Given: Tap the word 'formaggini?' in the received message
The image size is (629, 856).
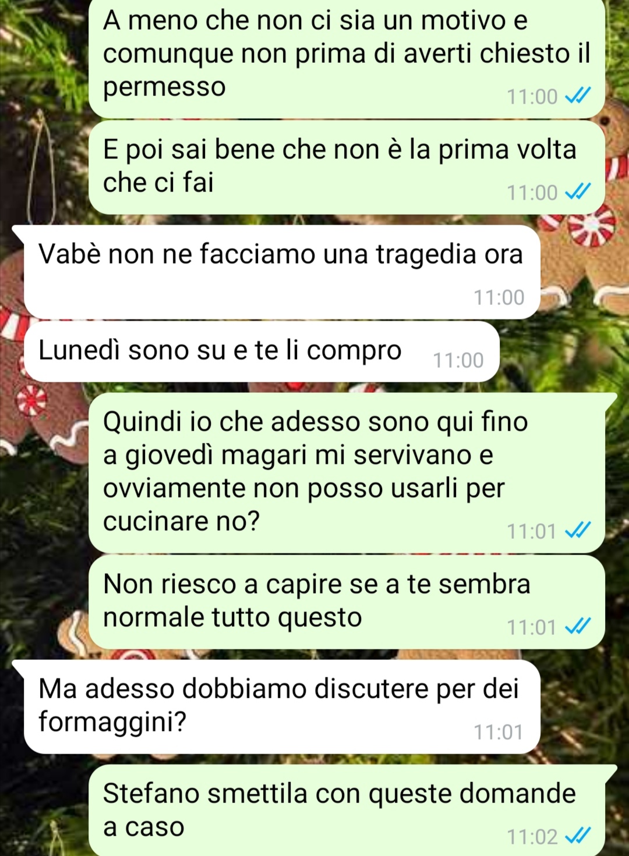Looking at the screenshot, I should [x=112, y=722].
